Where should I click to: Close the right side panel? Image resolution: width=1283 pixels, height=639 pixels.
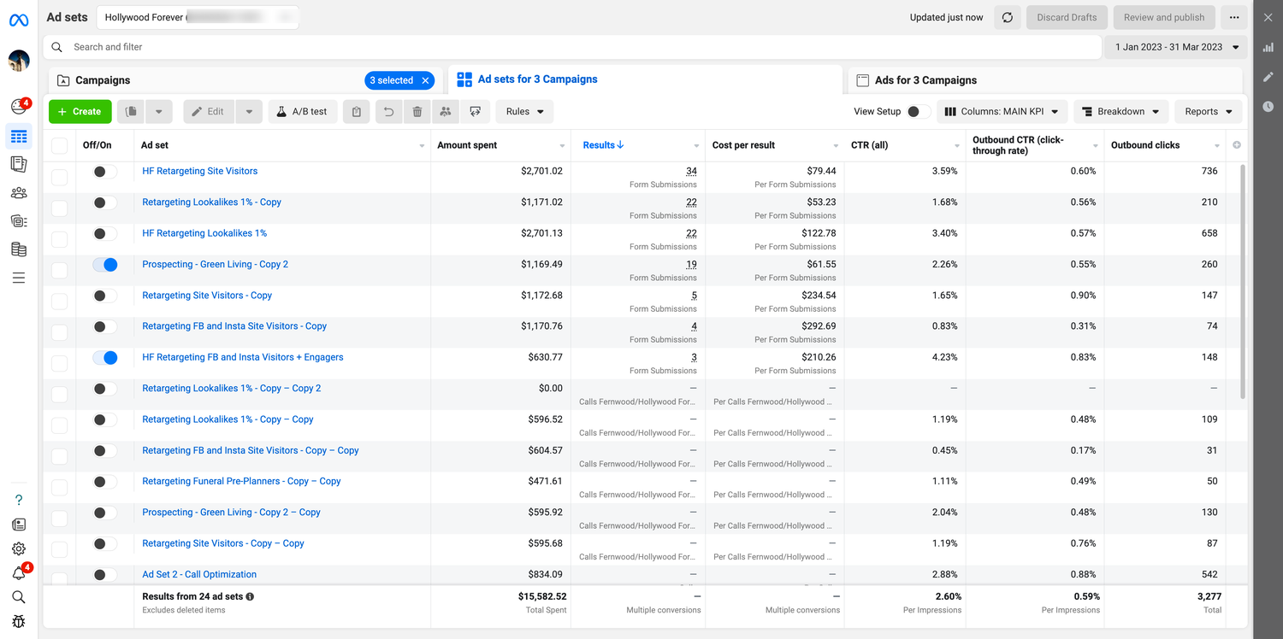(1268, 17)
